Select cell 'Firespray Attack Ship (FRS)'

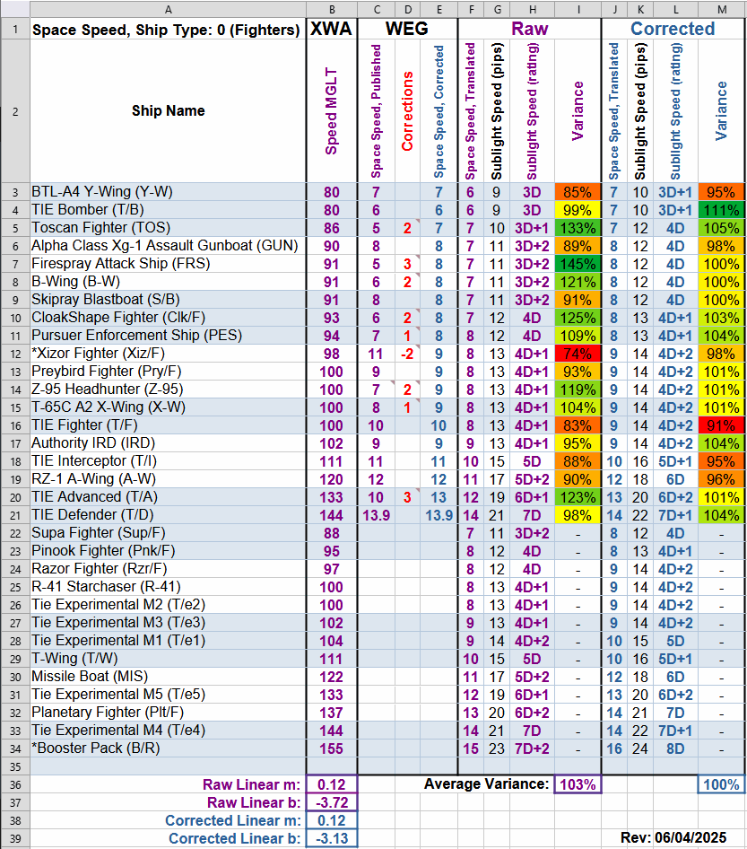[x=169, y=264]
